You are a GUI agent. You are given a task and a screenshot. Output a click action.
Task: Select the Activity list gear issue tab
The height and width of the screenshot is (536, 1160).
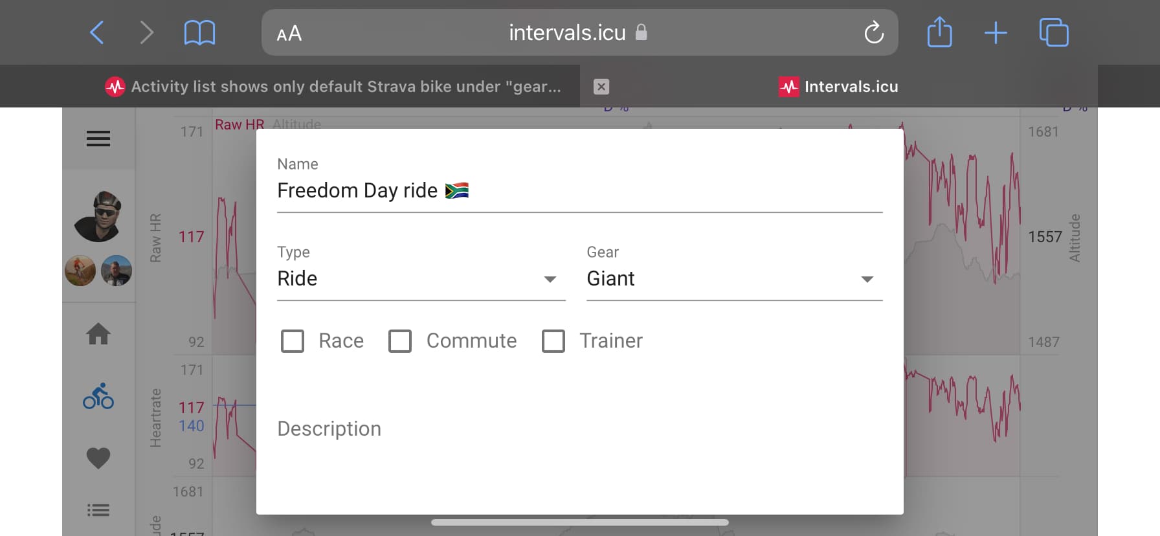(x=333, y=87)
